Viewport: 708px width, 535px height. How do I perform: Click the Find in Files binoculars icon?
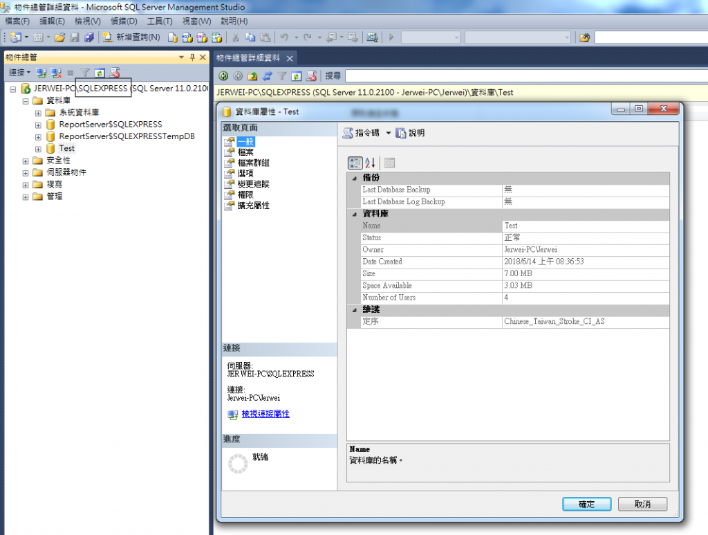585,37
